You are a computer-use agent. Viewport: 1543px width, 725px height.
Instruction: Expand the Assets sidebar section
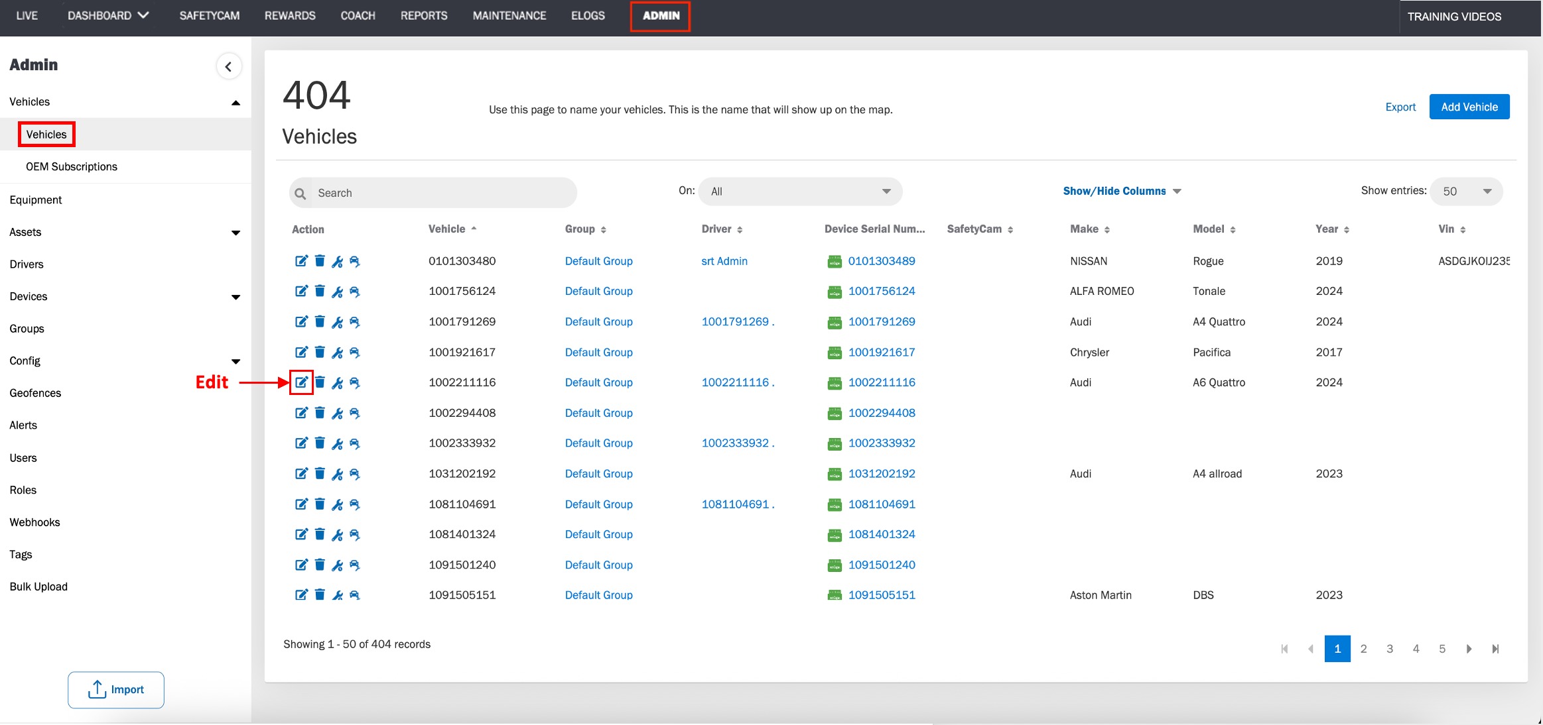pos(235,233)
